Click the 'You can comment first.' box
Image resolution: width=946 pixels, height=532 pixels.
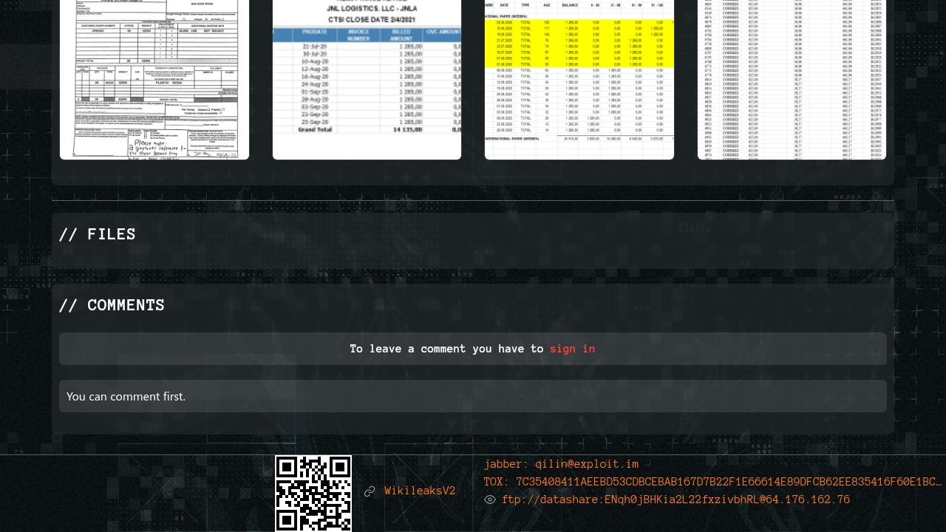(472, 396)
